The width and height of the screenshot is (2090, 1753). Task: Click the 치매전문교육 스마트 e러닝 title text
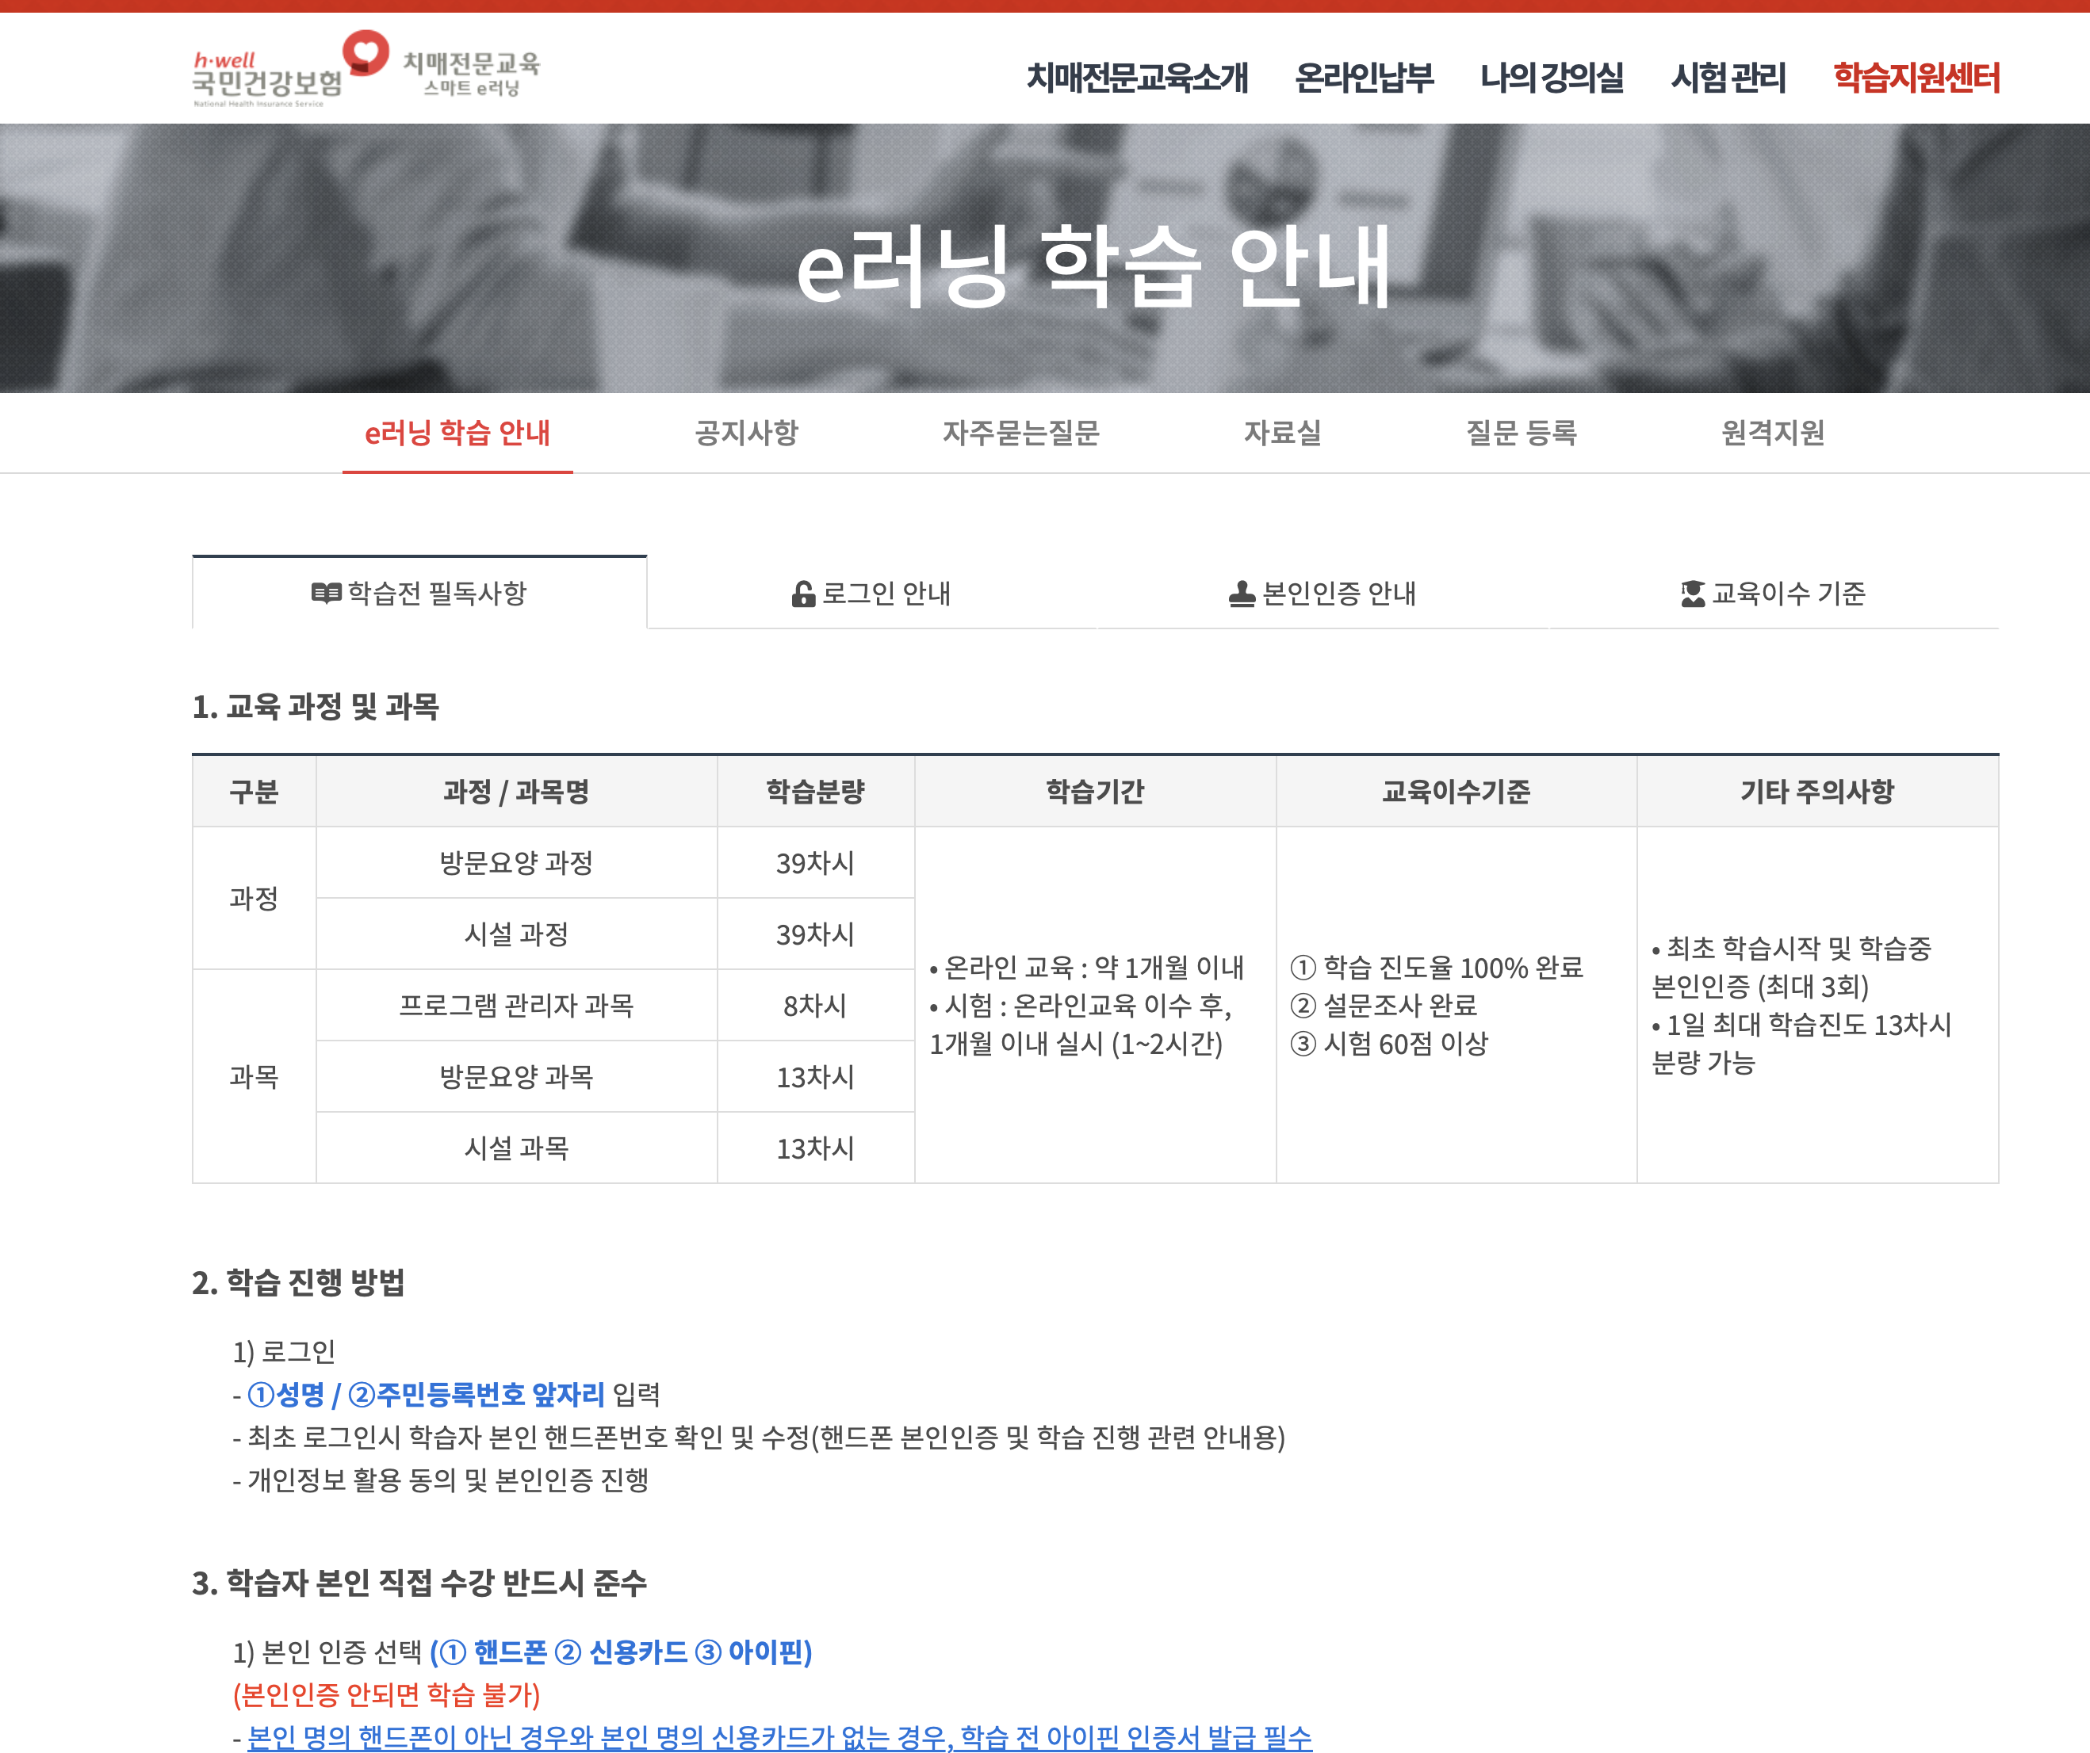click(471, 74)
